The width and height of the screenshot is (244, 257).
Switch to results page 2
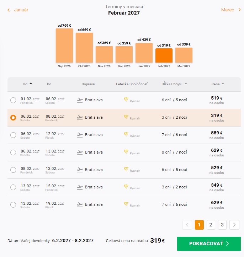click(x=211, y=225)
